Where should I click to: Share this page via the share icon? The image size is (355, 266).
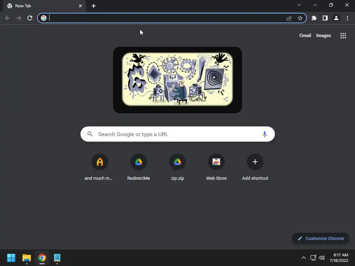289,18
